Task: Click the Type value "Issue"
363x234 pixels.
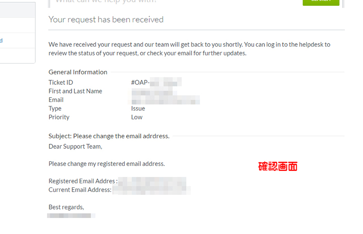Action: click(138, 108)
